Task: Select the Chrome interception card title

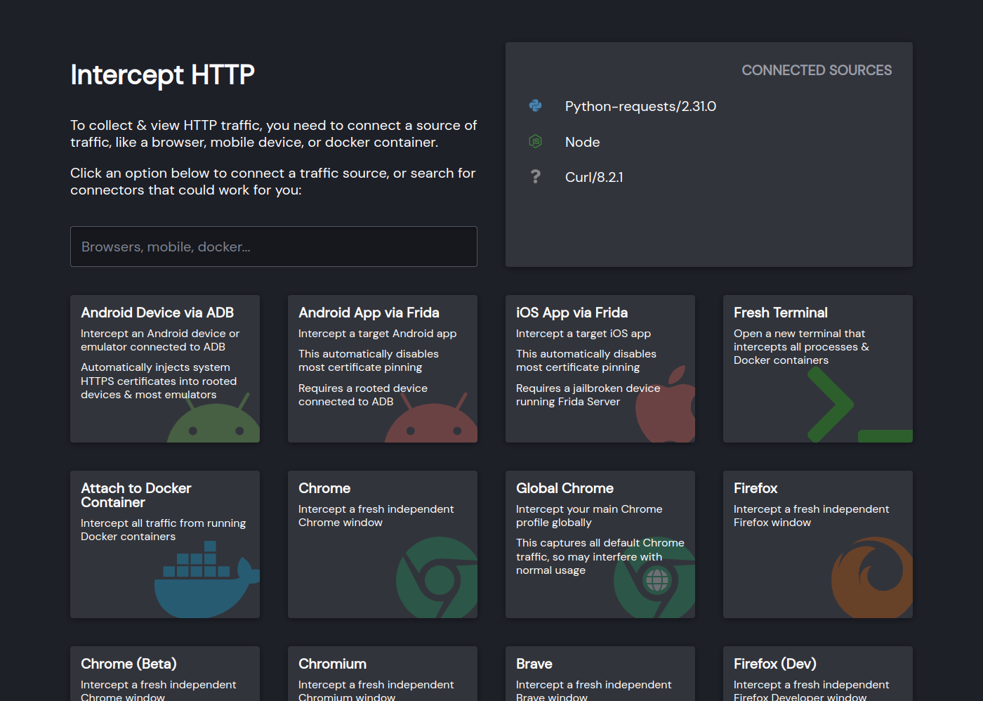Action: coord(324,489)
